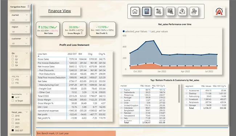Collapse the YTD_YTG slicer chevron
This screenshot has height=136, width=236.
(27, 76)
